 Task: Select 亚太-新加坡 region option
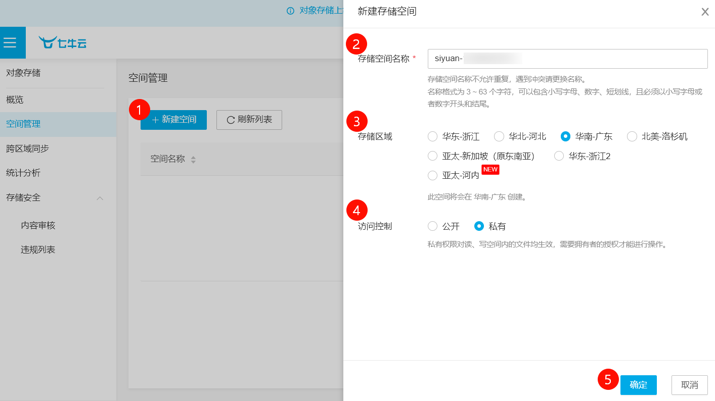click(432, 156)
